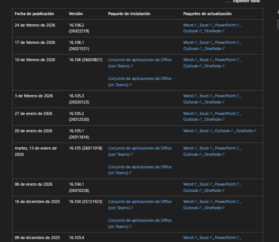Open Outlook update for version 16.105.2

point(192,119)
